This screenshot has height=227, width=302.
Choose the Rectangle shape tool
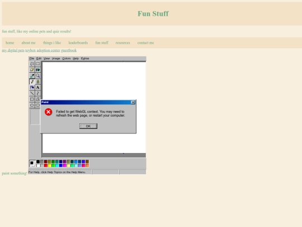(x=32, y=99)
